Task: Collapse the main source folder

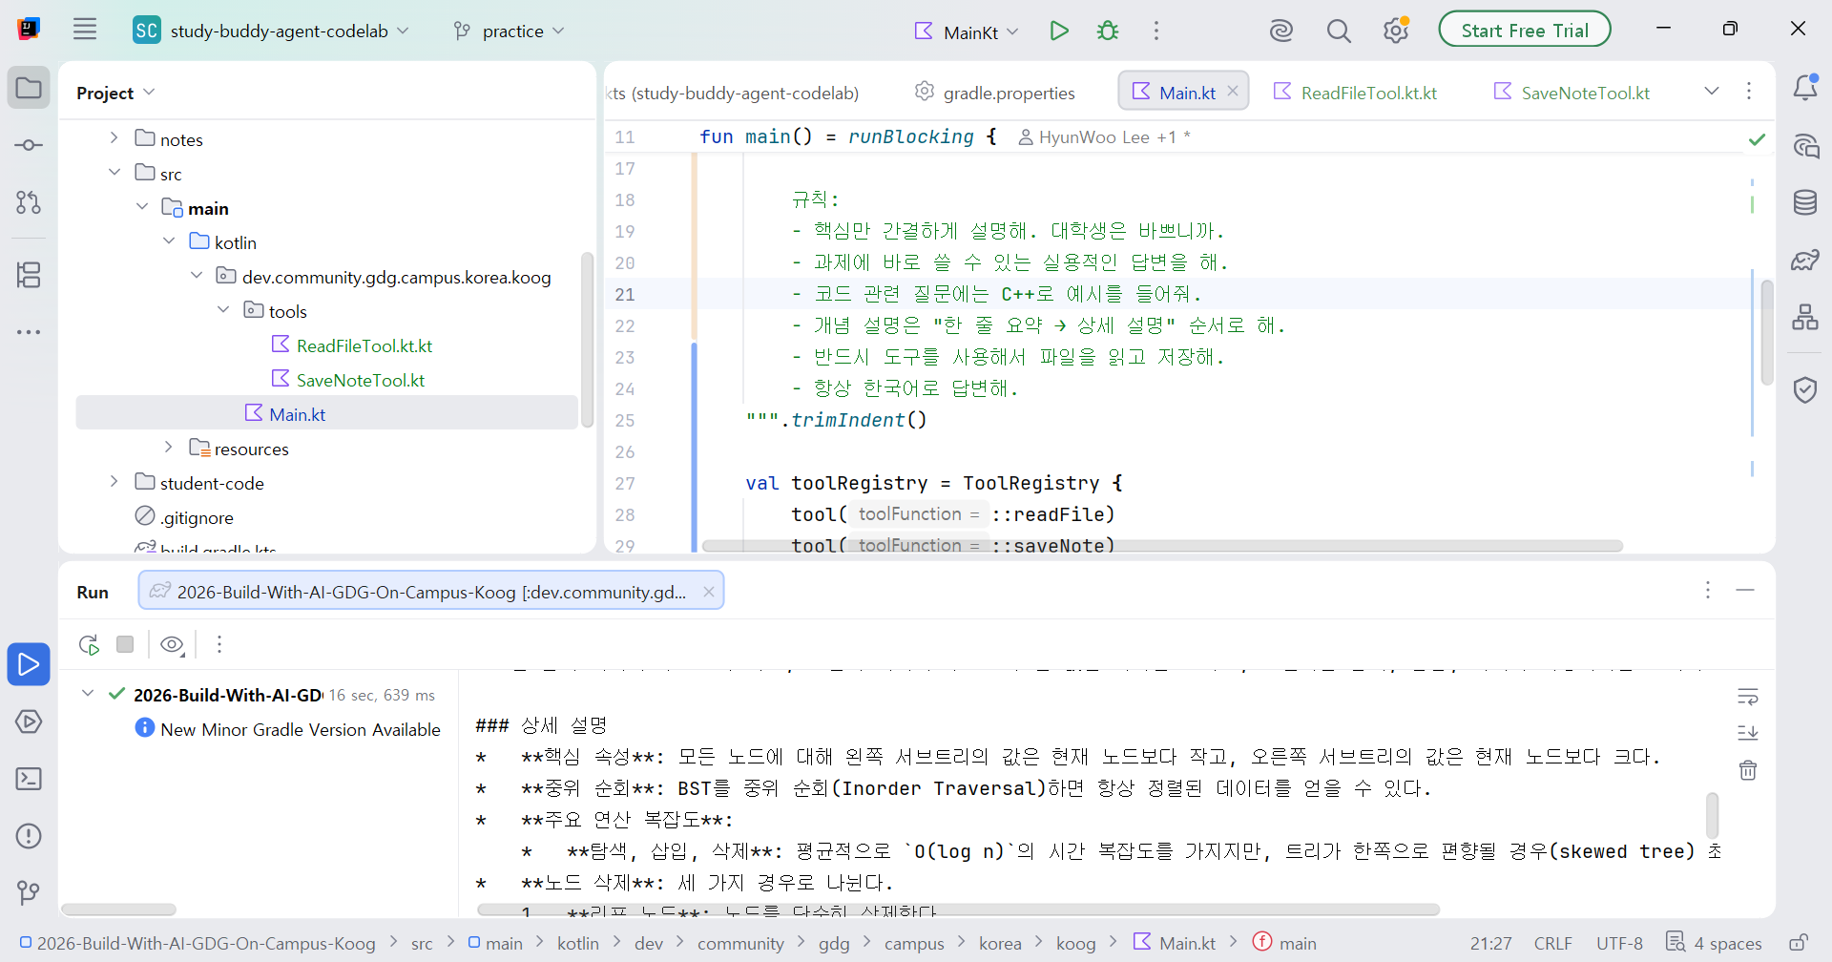Action: click(142, 207)
